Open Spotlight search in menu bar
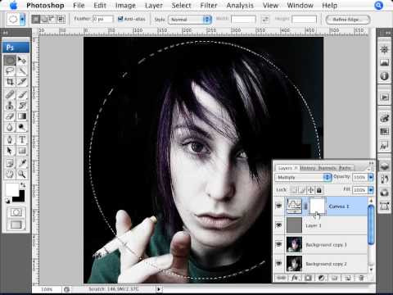393x295 pixels. pos(379,6)
